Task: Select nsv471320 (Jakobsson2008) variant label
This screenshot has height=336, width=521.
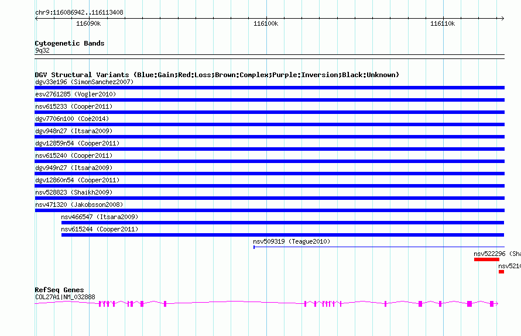Action: pos(79,205)
